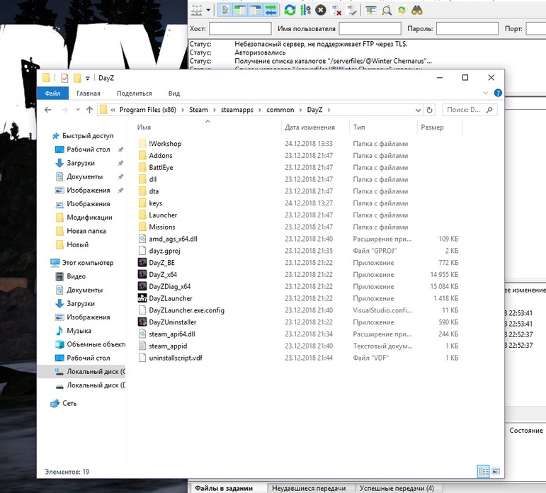
Task: Go back using Explorer back arrow
Action: pos(48,110)
